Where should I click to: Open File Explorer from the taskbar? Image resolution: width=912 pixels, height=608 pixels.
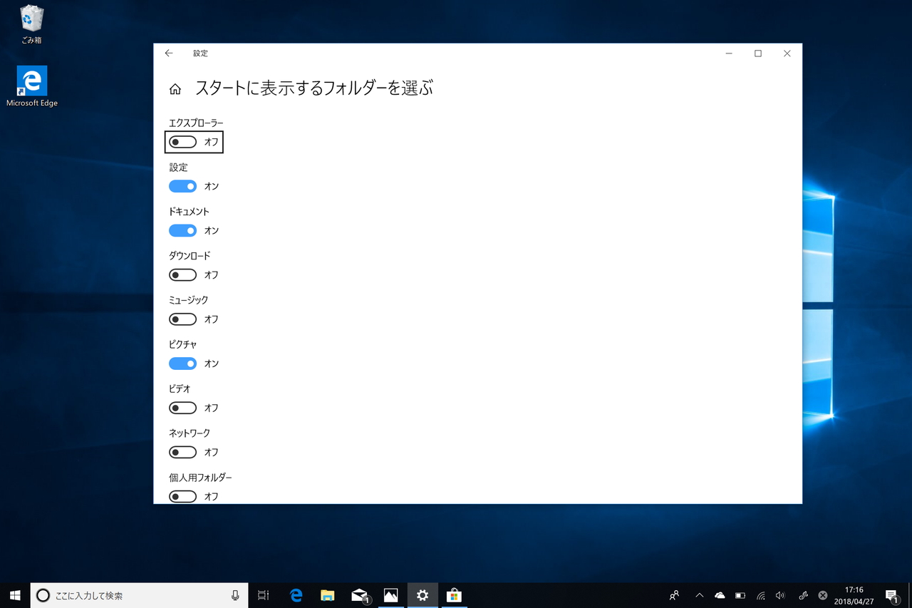(x=327, y=595)
